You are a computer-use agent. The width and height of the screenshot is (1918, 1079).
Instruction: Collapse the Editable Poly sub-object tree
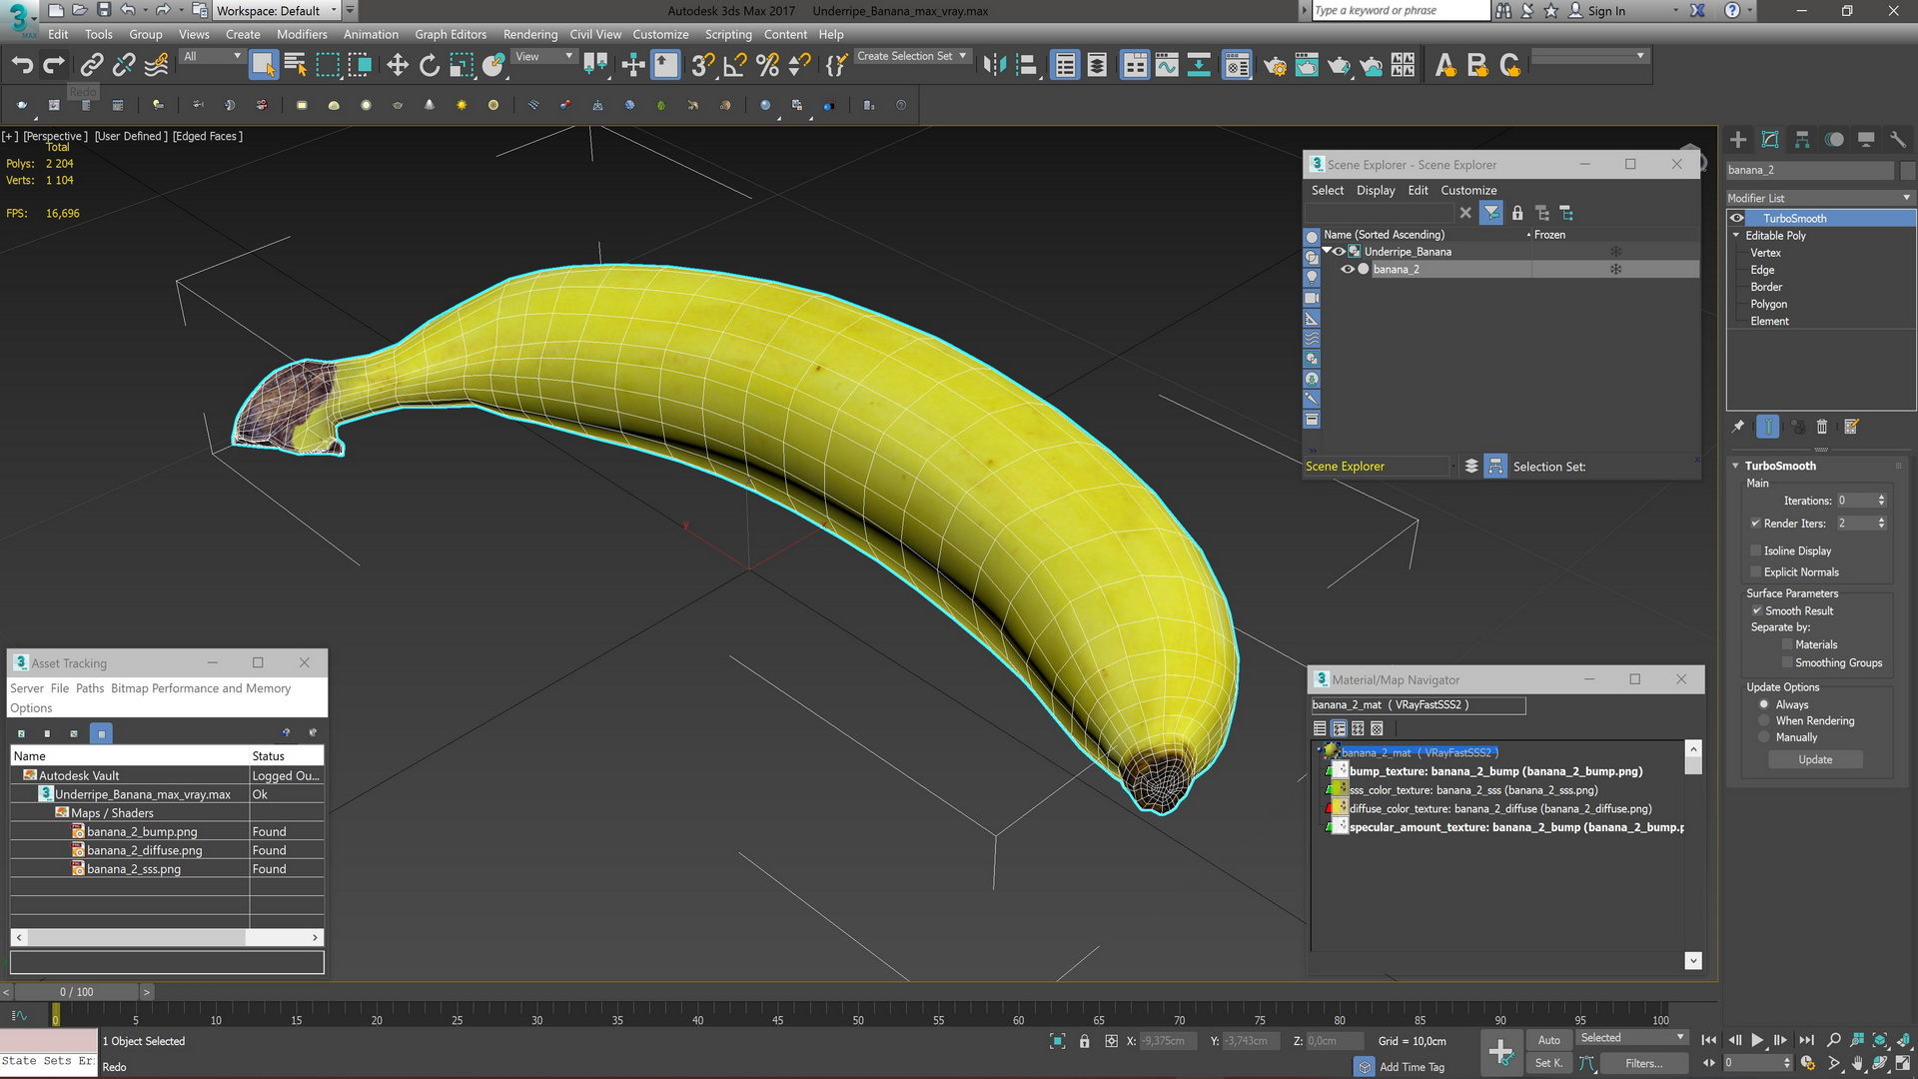[x=1736, y=236]
